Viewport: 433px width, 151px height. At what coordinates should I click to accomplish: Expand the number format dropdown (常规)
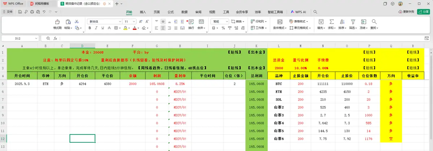pos(226,22)
